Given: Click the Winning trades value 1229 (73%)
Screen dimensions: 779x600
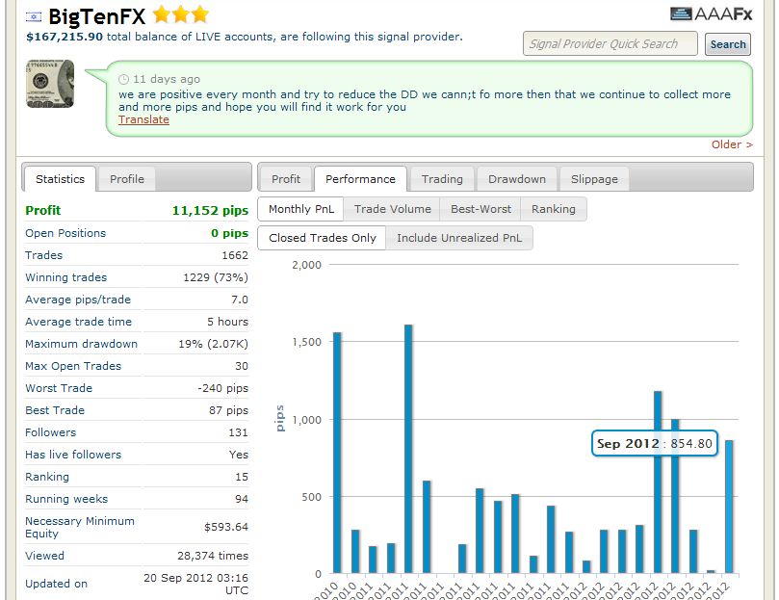Looking at the screenshot, I should pyautogui.click(x=216, y=277).
